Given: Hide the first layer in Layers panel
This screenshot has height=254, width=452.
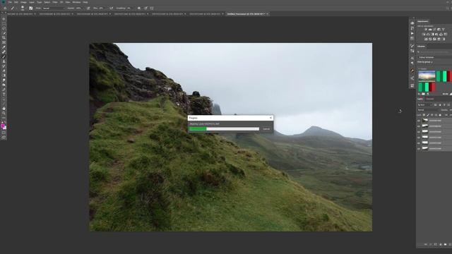Looking at the screenshot, I should pyautogui.click(x=419, y=121).
